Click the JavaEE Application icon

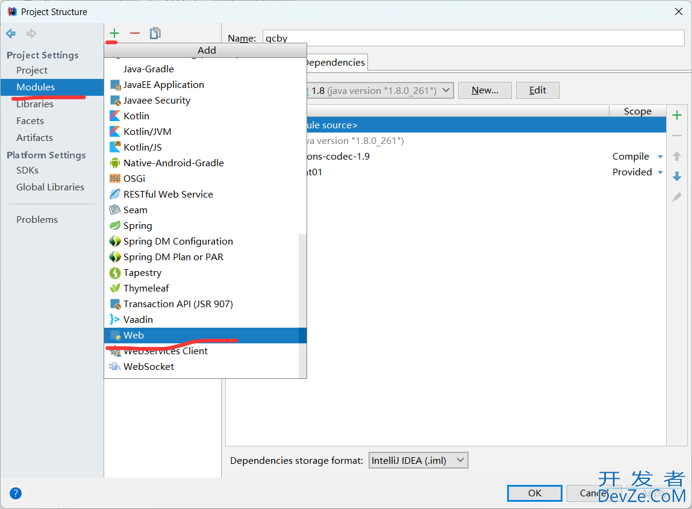coord(115,85)
